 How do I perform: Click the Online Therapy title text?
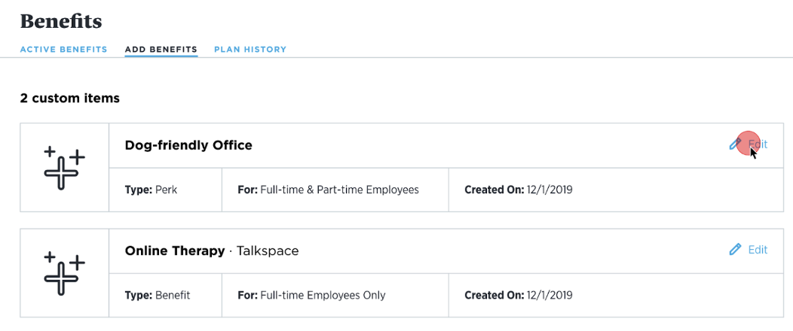174,251
